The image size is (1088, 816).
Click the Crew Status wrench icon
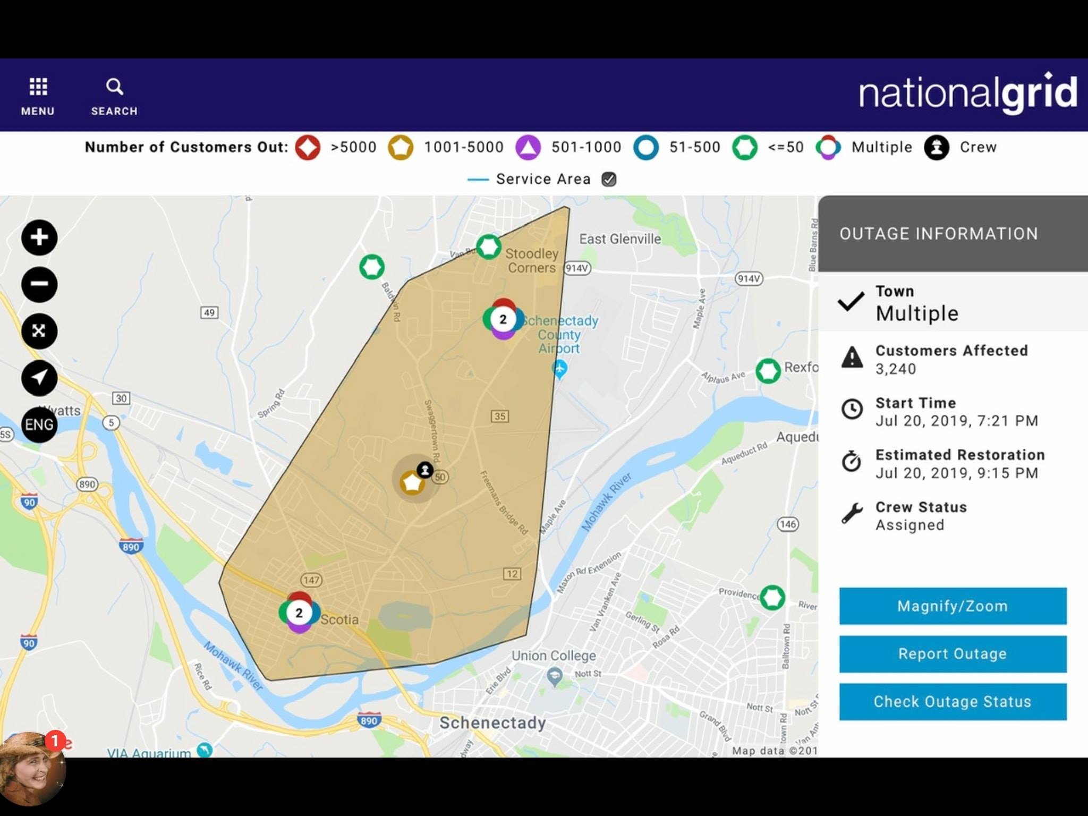852,514
